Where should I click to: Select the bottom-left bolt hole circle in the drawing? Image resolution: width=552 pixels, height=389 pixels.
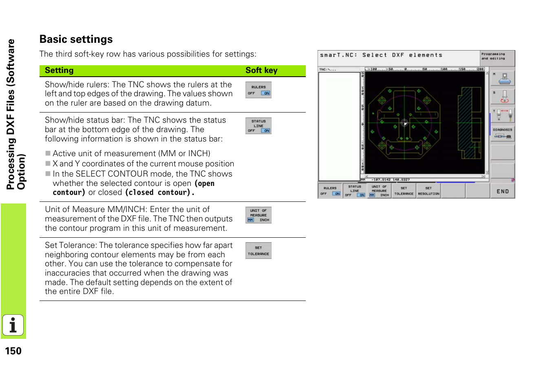382,145
